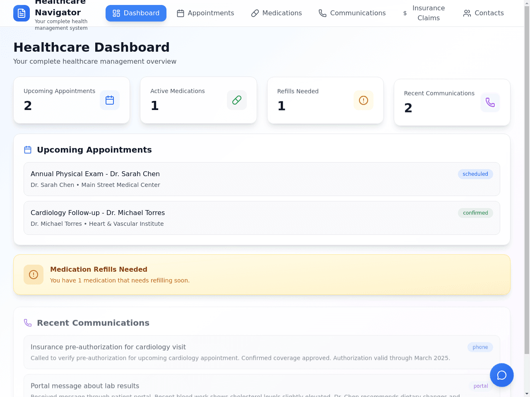Click the confirmed status badge

tap(475, 213)
